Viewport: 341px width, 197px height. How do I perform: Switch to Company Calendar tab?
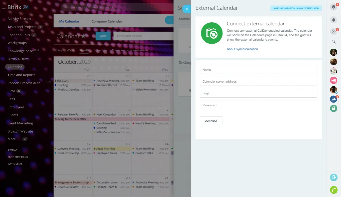click(x=107, y=21)
